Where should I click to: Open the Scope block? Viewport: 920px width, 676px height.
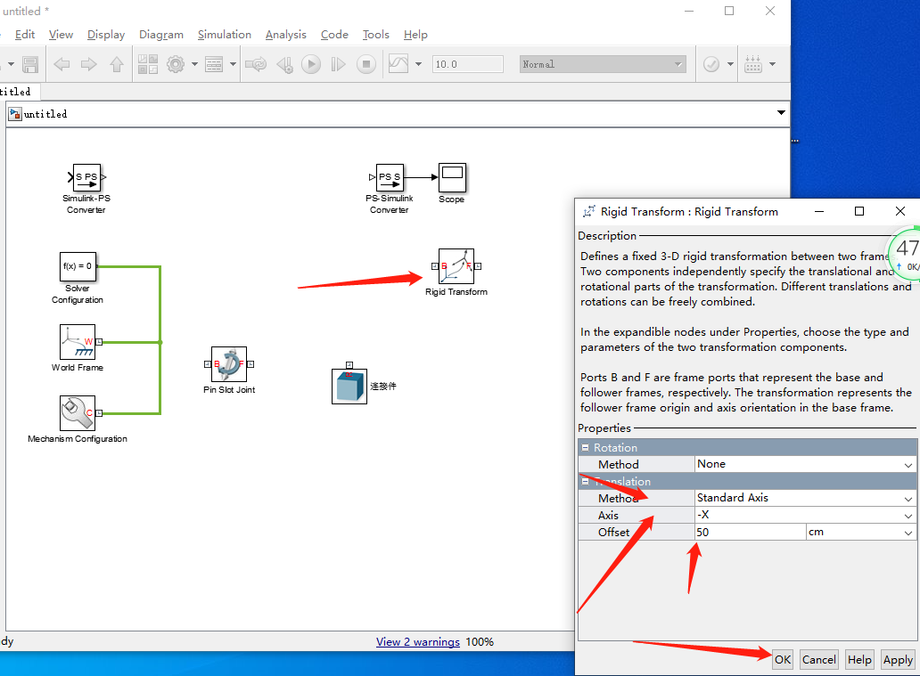[451, 175]
